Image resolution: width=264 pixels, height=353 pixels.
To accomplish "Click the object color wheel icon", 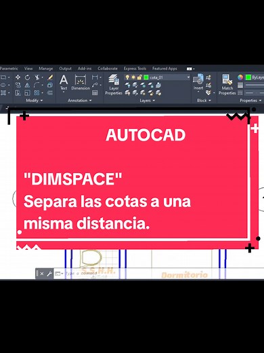I will click(240, 77).
